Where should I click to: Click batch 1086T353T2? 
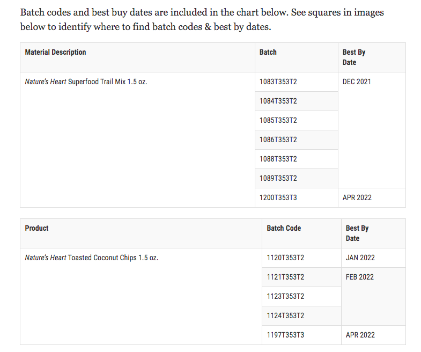pos(278,140)
